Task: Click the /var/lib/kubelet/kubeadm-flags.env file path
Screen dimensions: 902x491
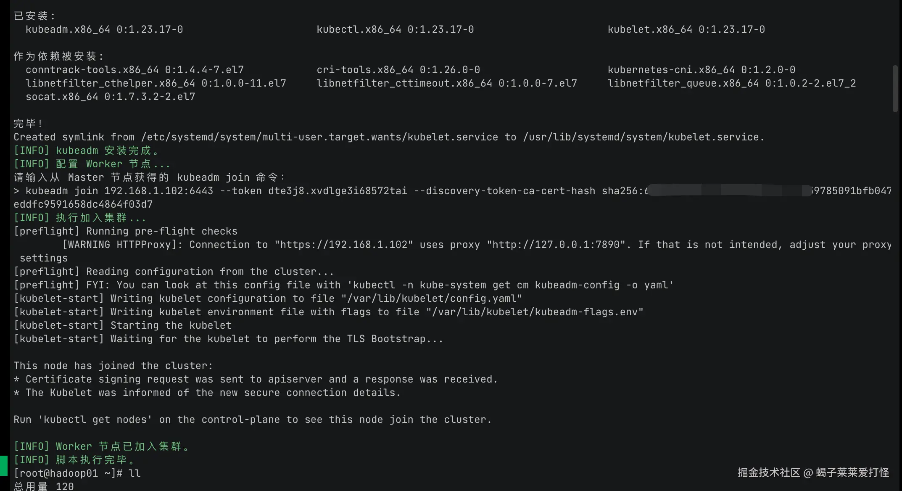Action: point(535,312)
